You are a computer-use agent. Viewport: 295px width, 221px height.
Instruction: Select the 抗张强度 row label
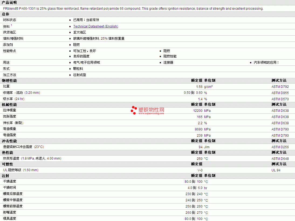point(10,117)
